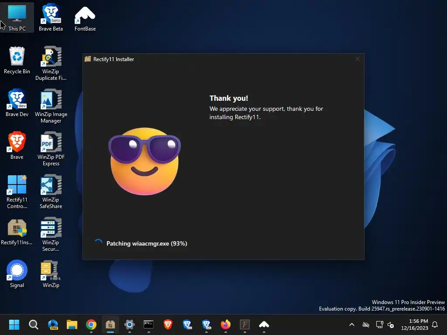Open WinZip Secure Backup shortcut
Screen dimensions: 447x335
[51, 234]
